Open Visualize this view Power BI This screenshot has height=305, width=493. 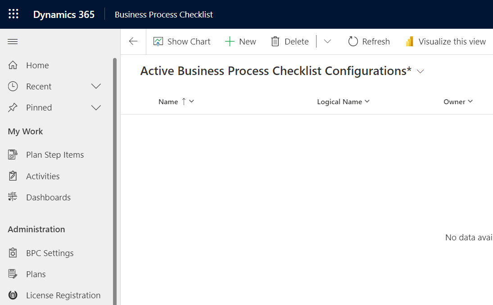[x=446, y=42]
